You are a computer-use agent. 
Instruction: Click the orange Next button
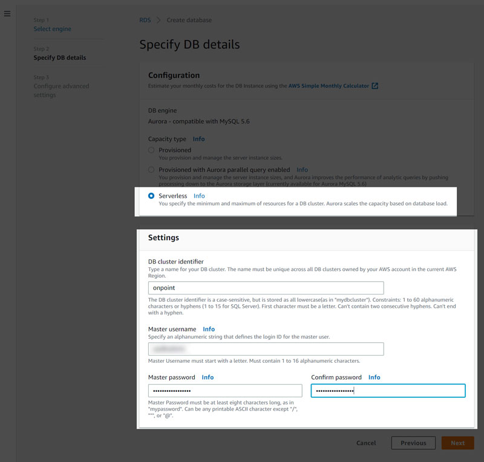pos(457,443)
